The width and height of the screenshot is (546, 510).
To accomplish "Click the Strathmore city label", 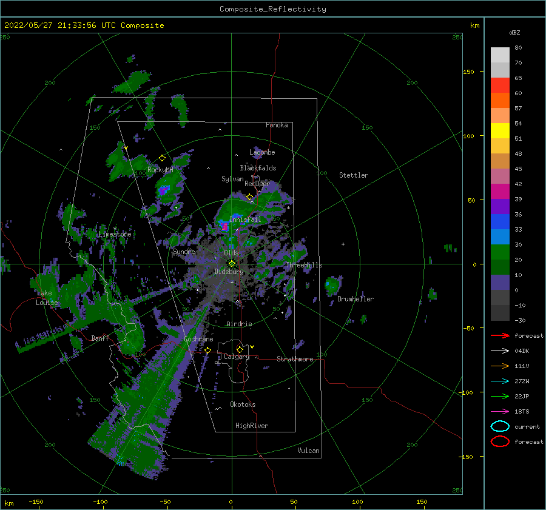I will click(x=295, y=359).
